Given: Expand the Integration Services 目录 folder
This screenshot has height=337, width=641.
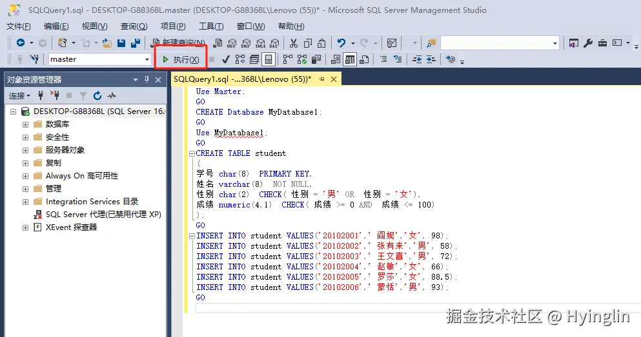Looking at the screenshot, I should point(25,202).
